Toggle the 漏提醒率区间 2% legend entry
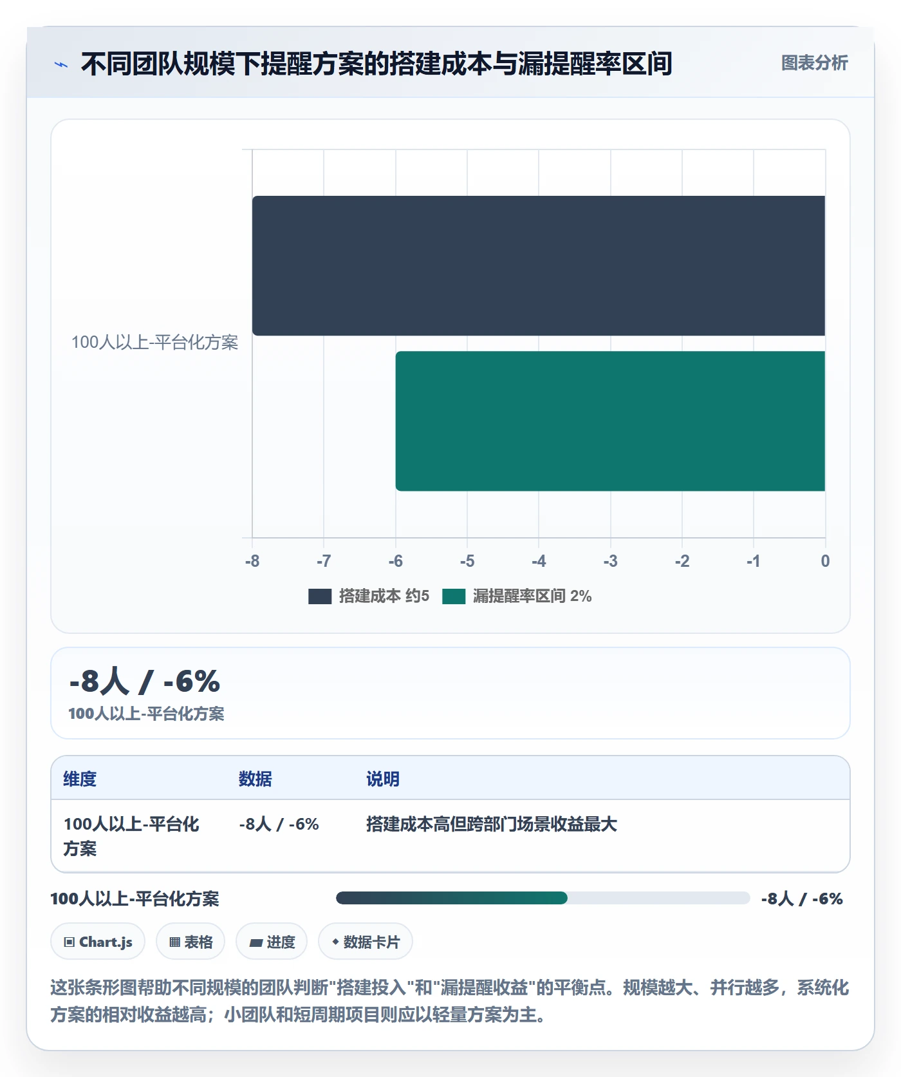 click(x=517, y=596)
